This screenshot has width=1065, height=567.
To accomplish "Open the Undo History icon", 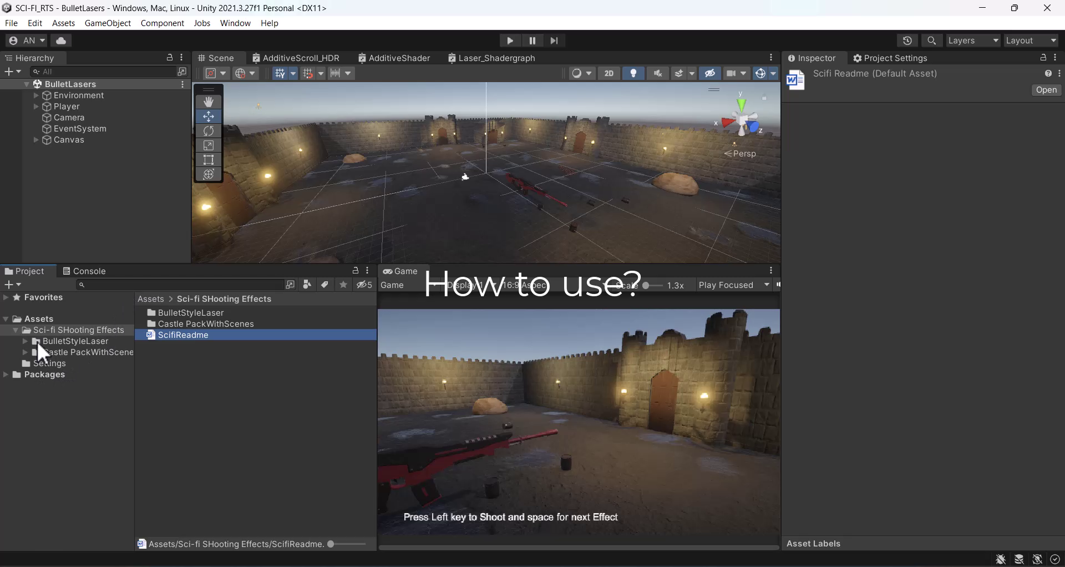I will point(907,40).
